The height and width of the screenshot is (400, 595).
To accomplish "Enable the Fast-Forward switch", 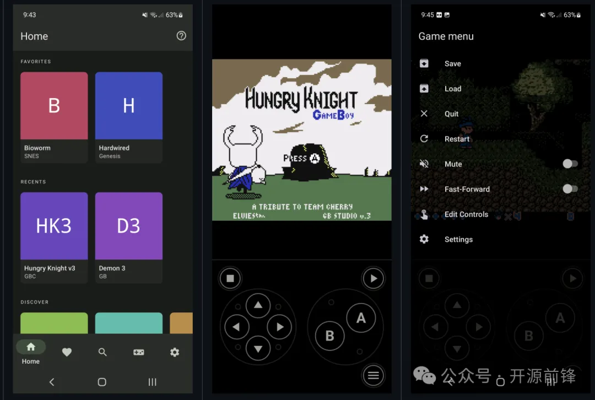I will (x=570, y=189).
